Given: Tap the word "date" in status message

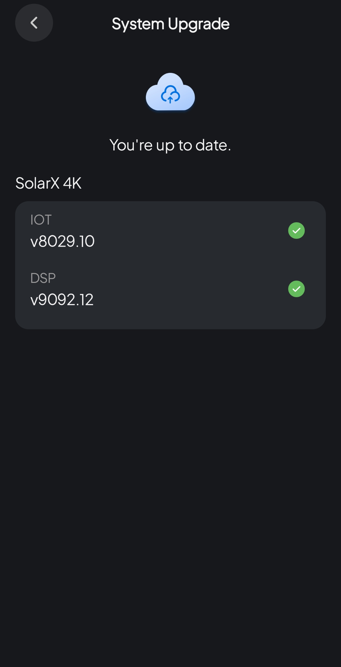Looking at the screenshot, I should pyautogui.click(x=211, y=145).
